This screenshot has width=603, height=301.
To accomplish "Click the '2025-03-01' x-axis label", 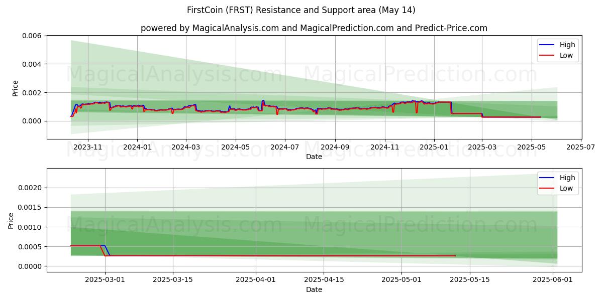I will [105, 280].
